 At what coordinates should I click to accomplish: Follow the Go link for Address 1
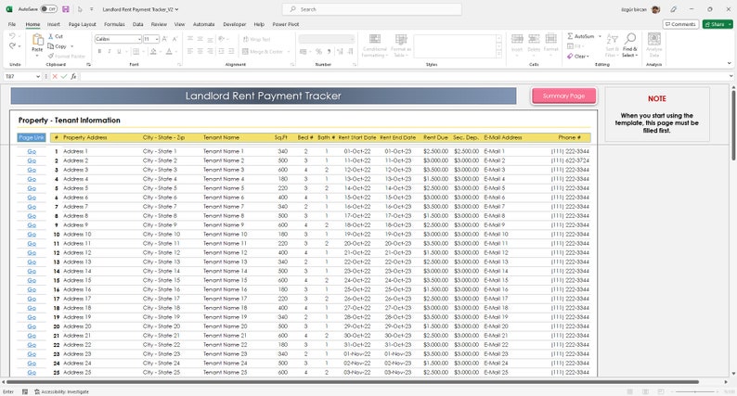pos(32,151)
